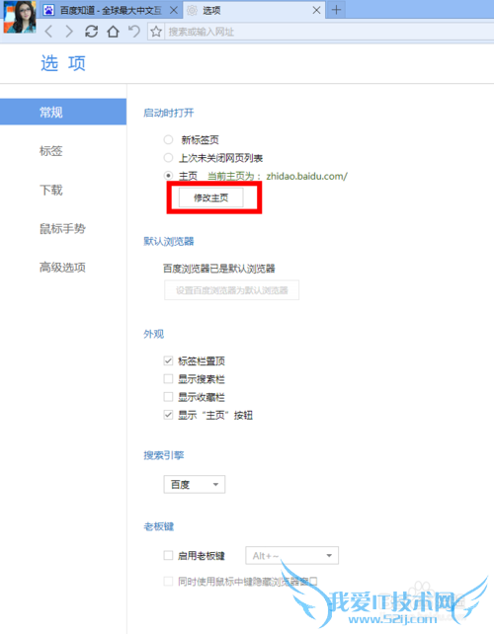Close the 选项 tab
The image size is (494, 634).
[x=317, y=10]
